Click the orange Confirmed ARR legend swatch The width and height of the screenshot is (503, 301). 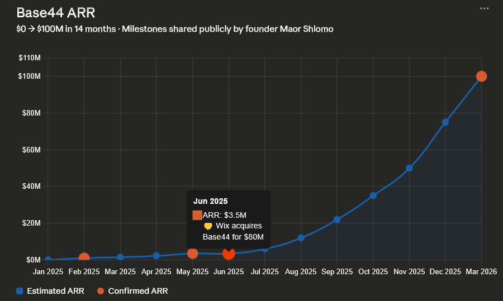coord(101,291)
